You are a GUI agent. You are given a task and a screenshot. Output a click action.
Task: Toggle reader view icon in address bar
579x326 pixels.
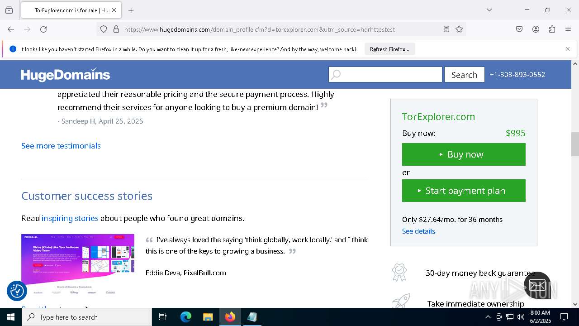coord(446,29)
